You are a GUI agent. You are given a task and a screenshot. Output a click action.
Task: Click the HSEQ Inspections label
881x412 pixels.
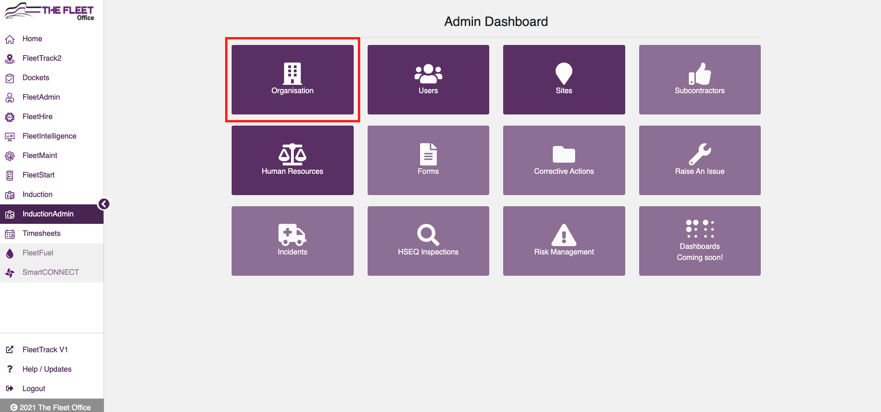428,252
